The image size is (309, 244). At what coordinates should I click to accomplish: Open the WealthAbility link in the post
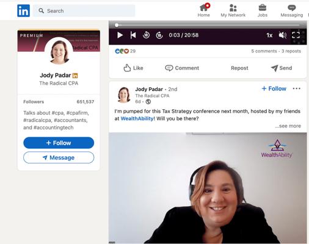click(137, 118)
